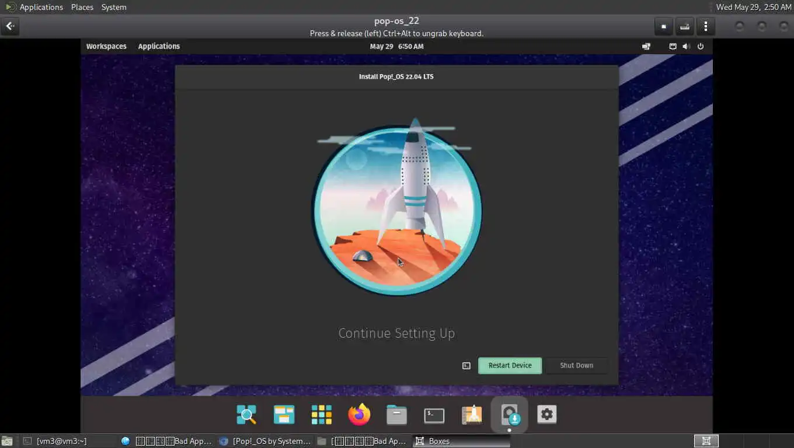794x448 pixels.
Task: Open the Pop!_OS launcher magnifier dock icon
Action: [246, 415]
